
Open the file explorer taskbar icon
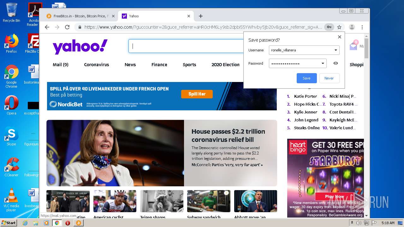[x=36, y=223]
